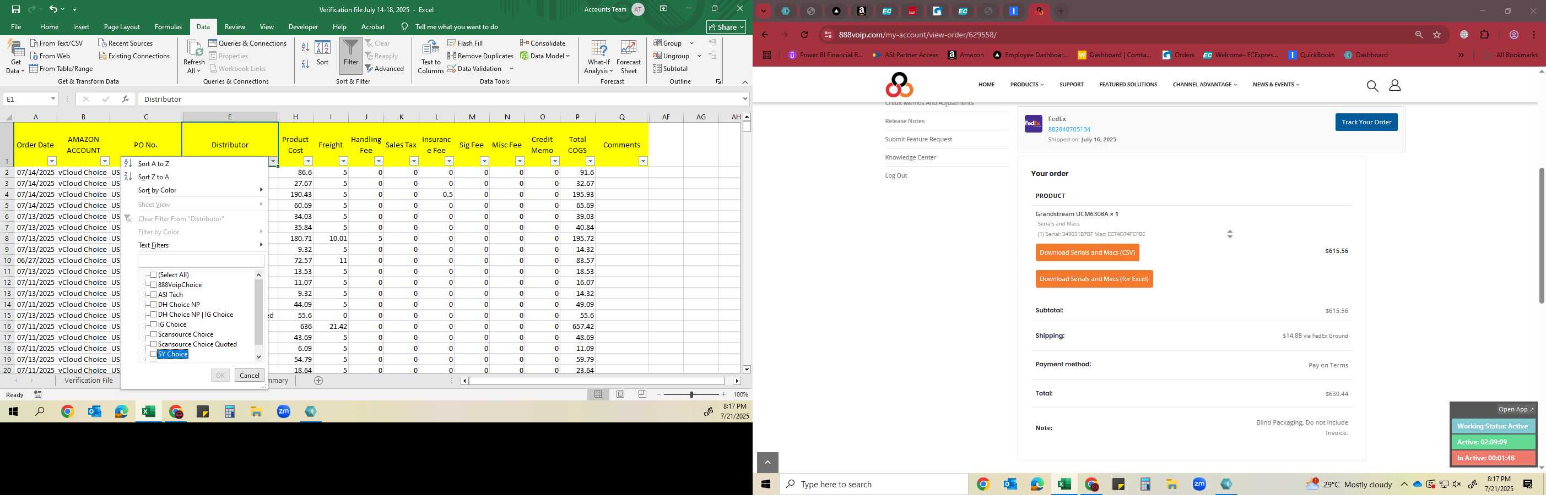The image size is (1546, 495).
Task: Click the Windows taskbar search box
Action: (x=873, y=484)
